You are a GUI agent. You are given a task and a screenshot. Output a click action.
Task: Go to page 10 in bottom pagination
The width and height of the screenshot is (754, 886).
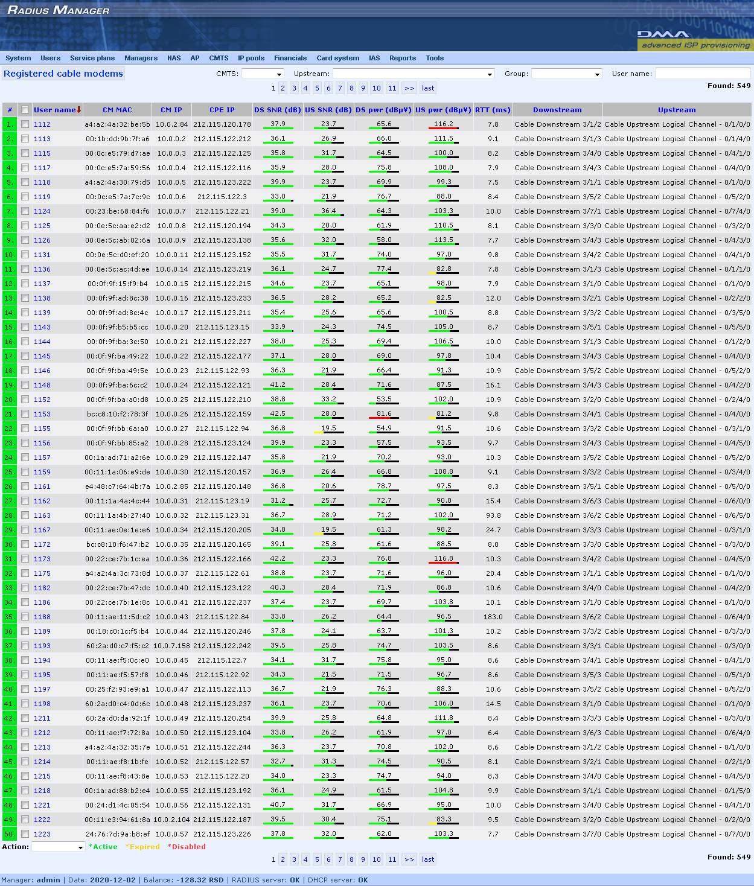(377, 859)
